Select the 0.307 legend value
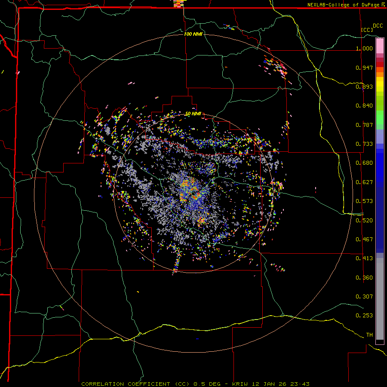This screenshot has height=387, width=387. [364, 297]
